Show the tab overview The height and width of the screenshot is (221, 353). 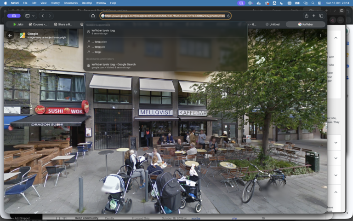click(x=321, y=16)
